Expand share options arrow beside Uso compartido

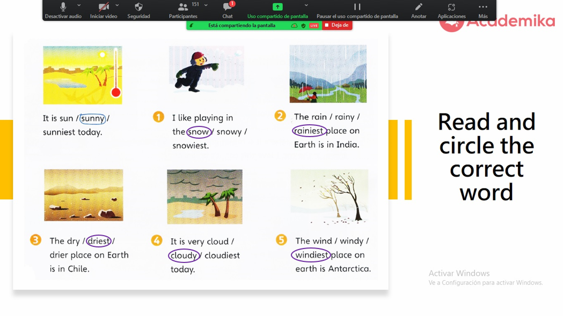[306, 5]
